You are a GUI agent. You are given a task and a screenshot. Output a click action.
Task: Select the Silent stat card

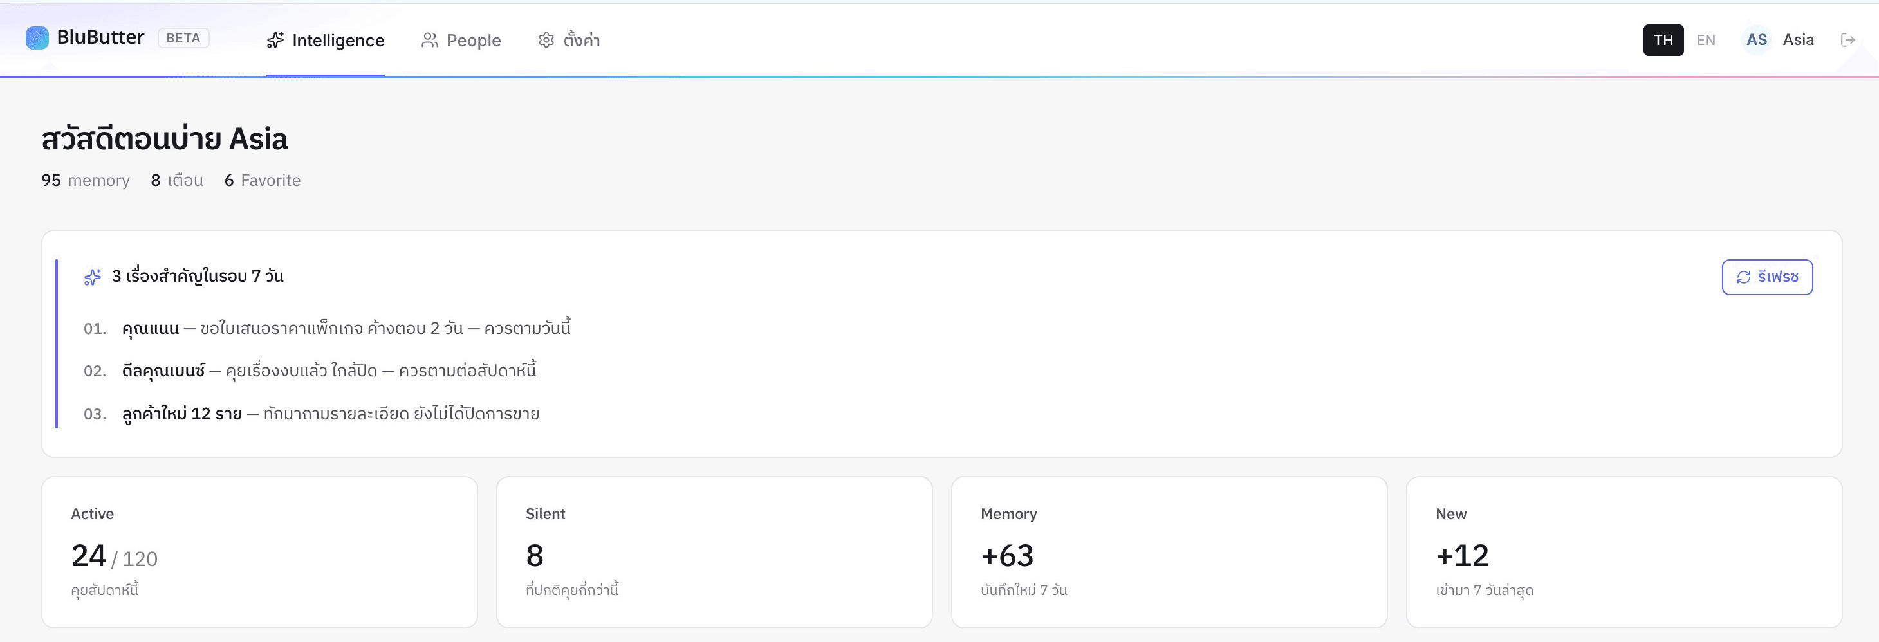point(714,553)
